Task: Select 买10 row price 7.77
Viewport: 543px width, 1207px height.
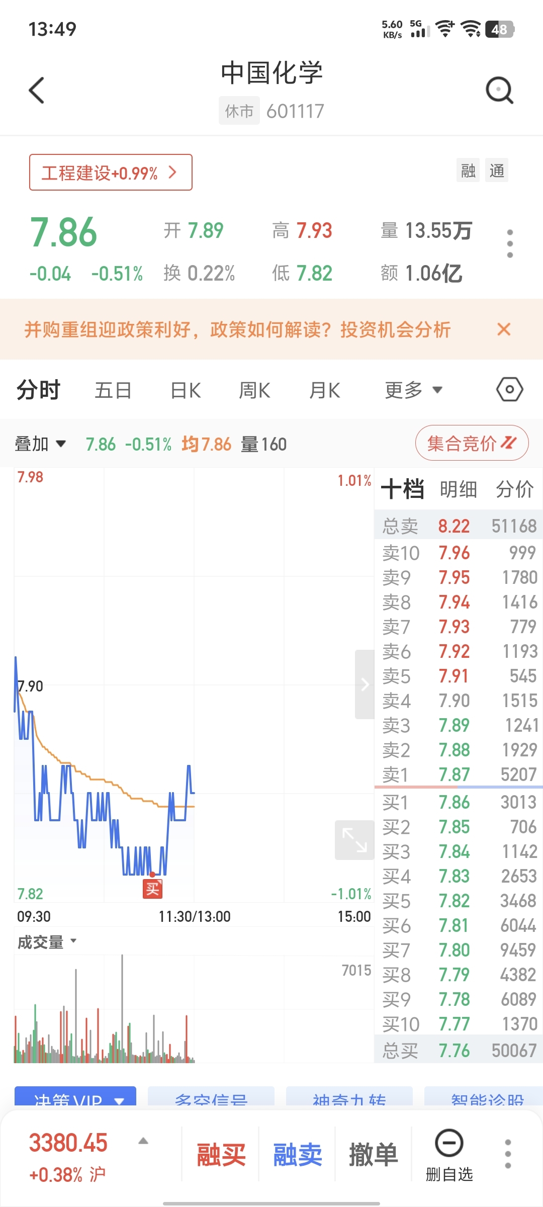Action: click(x=459, y=1024)
